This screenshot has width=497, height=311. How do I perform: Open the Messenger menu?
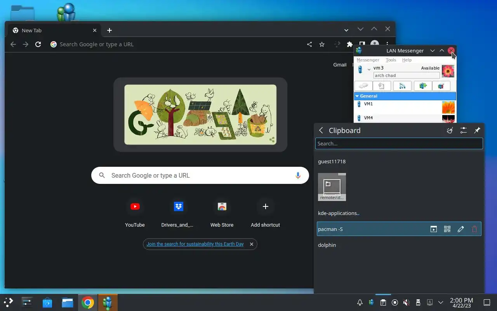pos(368,60)
